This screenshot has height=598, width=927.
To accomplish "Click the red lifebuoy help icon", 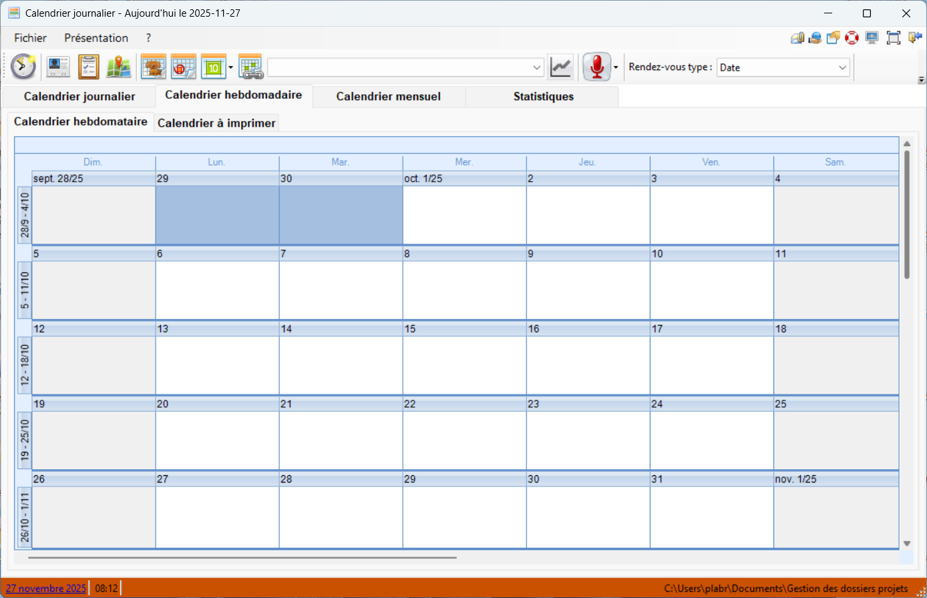I will click(x=852, y=38).
